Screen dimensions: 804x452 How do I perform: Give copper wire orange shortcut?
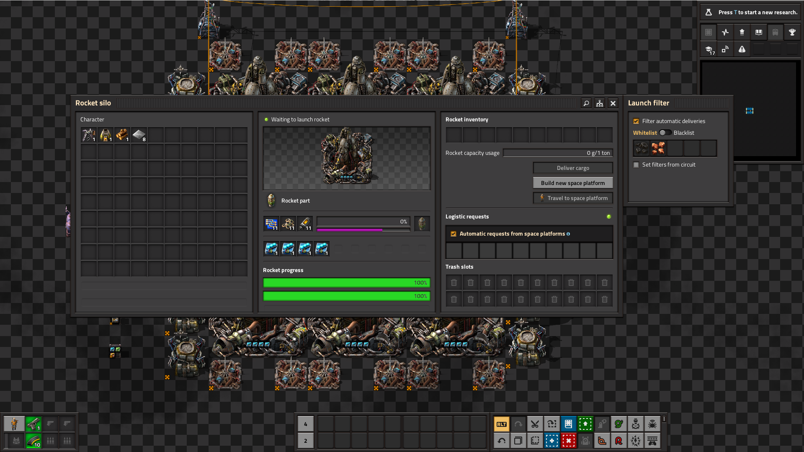click(x=602, y=441)
